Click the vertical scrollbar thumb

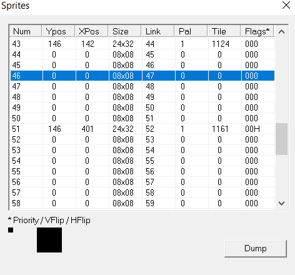(281, 139)
